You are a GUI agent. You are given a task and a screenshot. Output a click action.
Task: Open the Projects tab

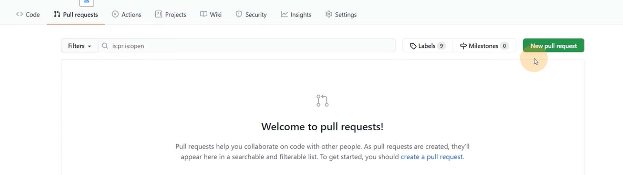coord(171,14)
